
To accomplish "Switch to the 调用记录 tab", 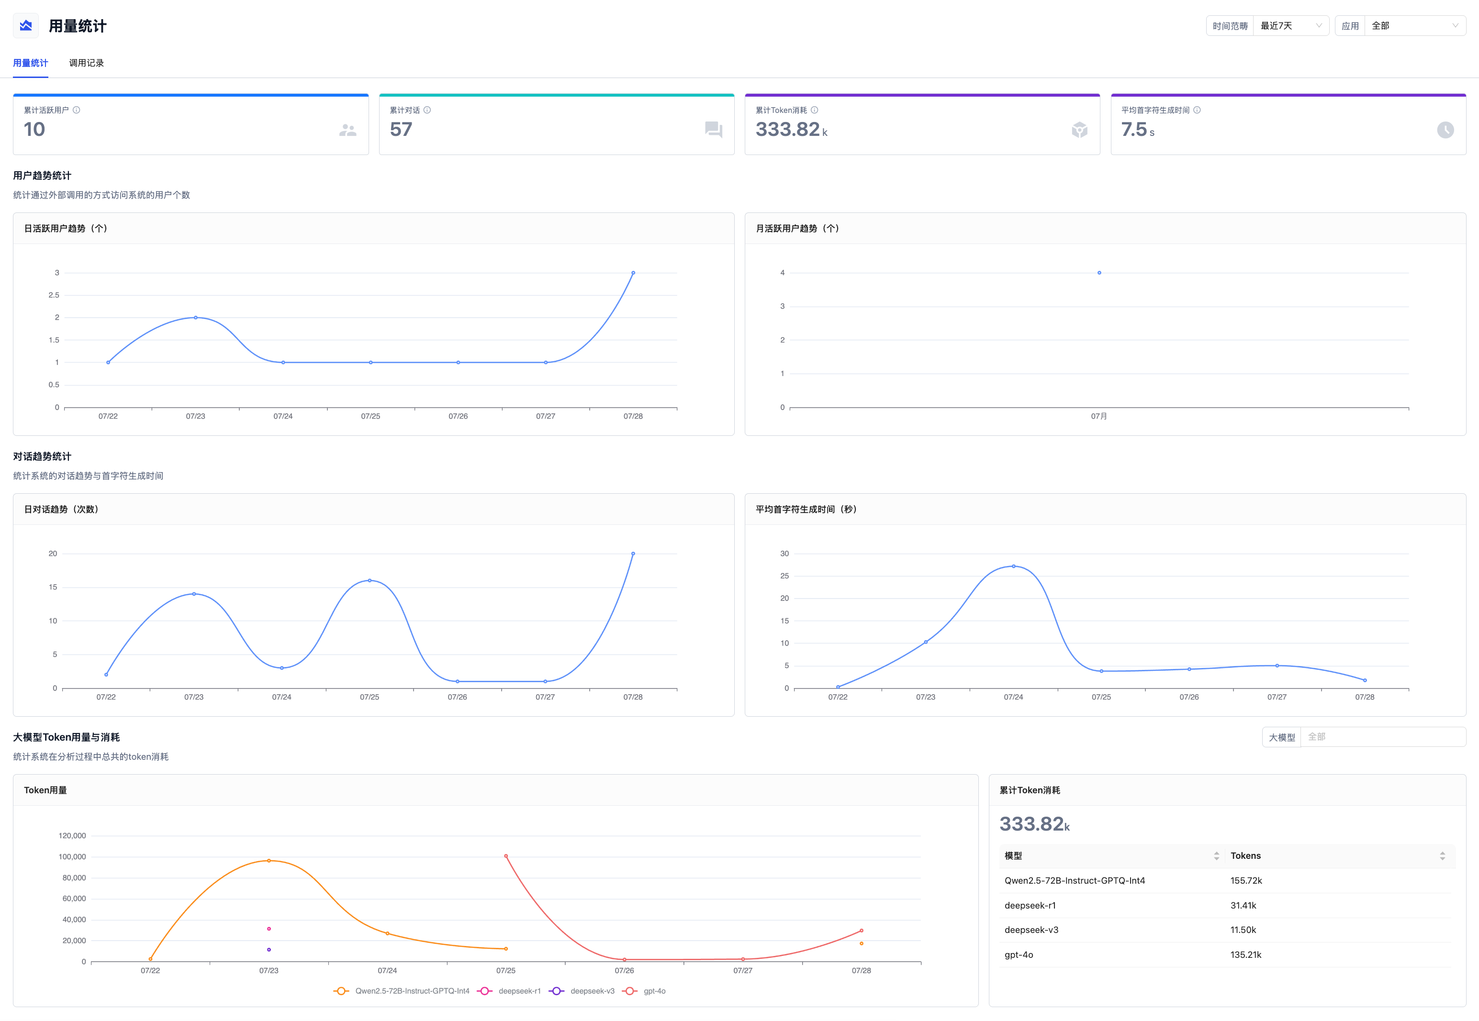I will click(x=87, y=63).
